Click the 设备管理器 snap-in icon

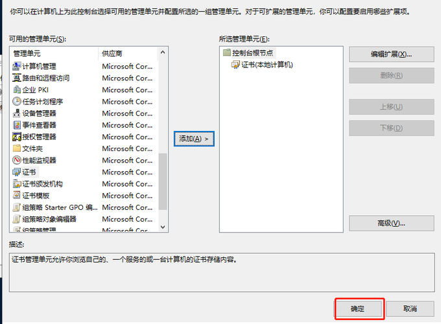(x=17, y=113)
